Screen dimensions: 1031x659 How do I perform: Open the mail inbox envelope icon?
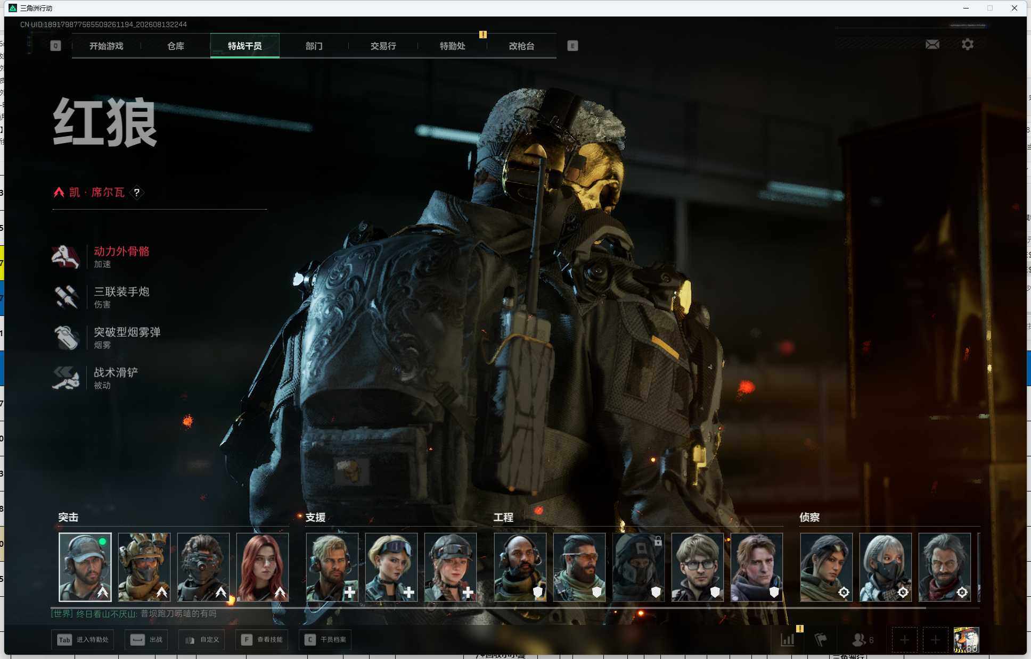click(x=932, y=45)
